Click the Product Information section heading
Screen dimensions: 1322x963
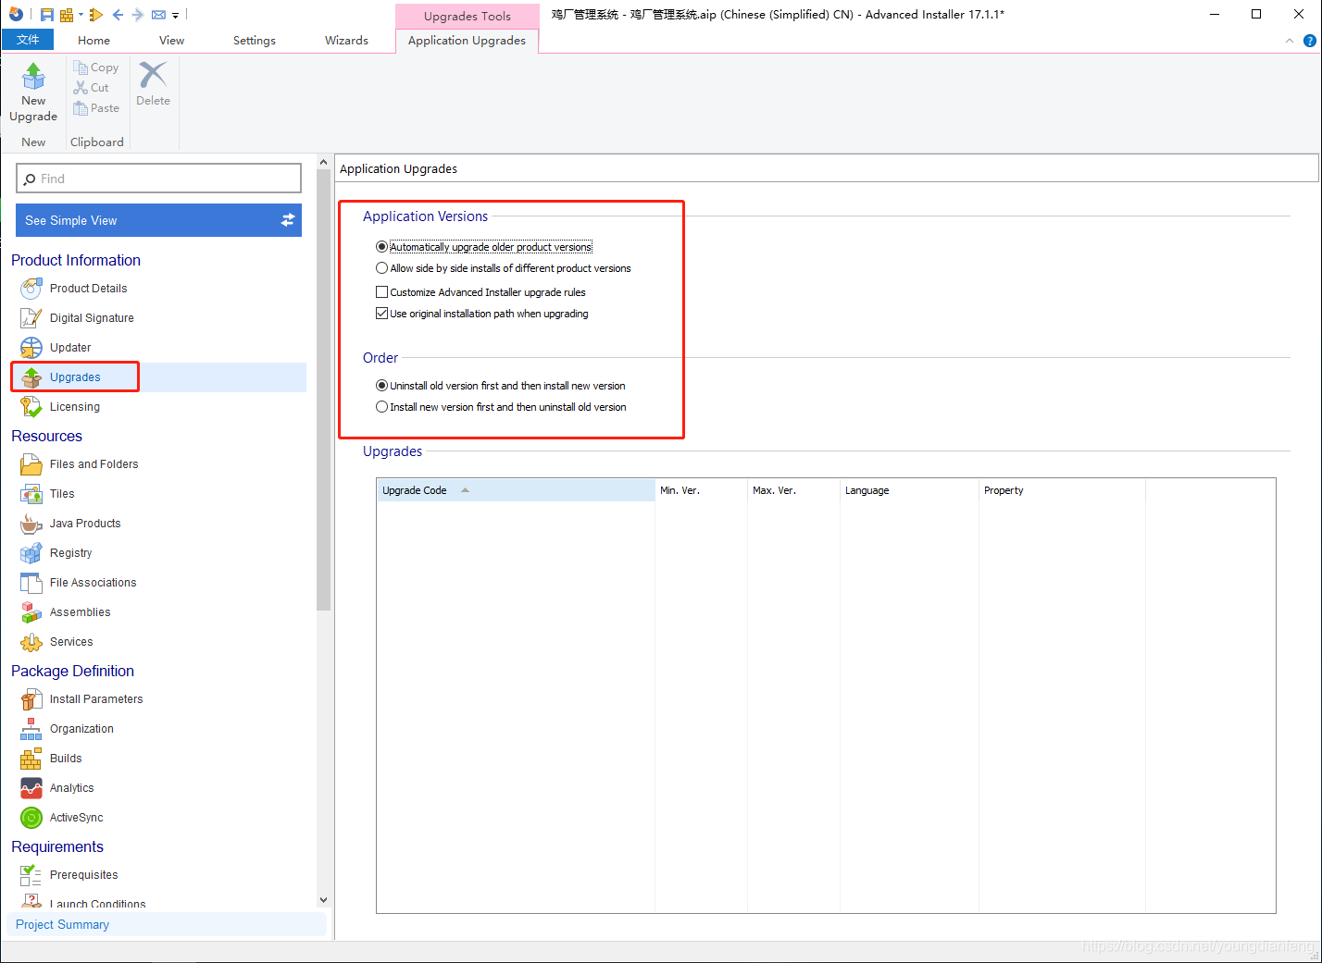[x=76, y=260]
